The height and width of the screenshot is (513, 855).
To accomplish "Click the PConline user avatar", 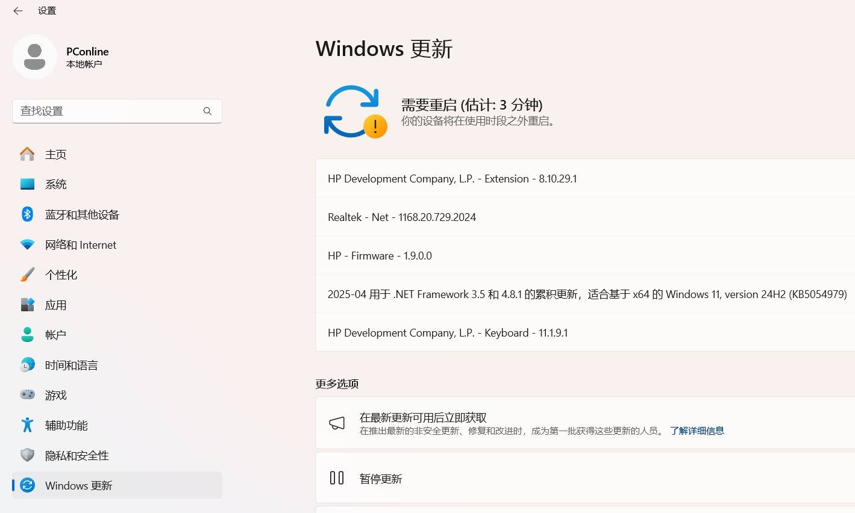I will [x=34, y=57].
